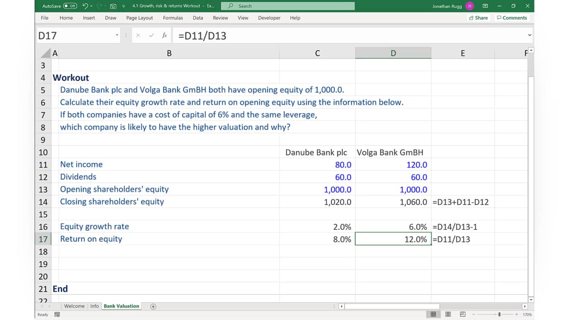Viewport: 569px width, 320px height.
Task: Switch to Normal view icon
Action: pos(433,314)
